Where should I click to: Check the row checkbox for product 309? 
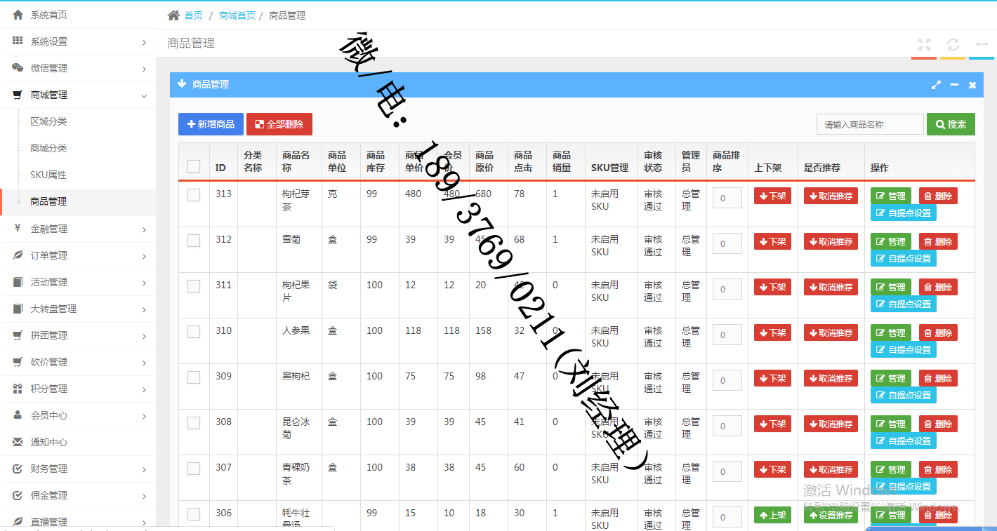coord(194,377)
